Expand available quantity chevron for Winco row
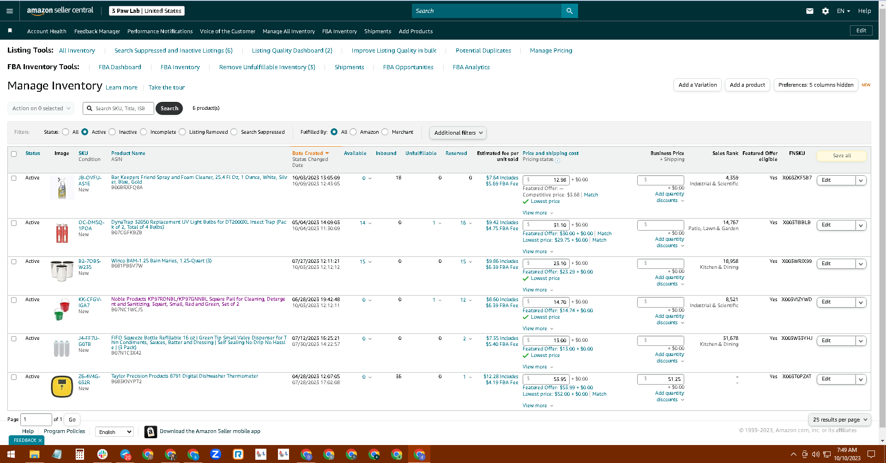Viewport: 886px width, 463px height. 370,262
